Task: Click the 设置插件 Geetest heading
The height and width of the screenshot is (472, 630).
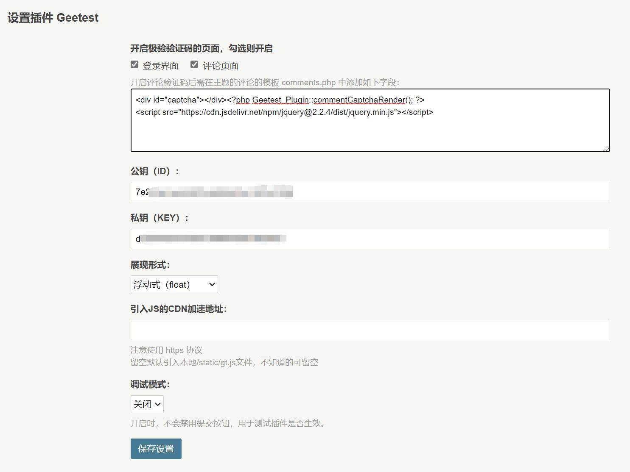Action: 53,18
